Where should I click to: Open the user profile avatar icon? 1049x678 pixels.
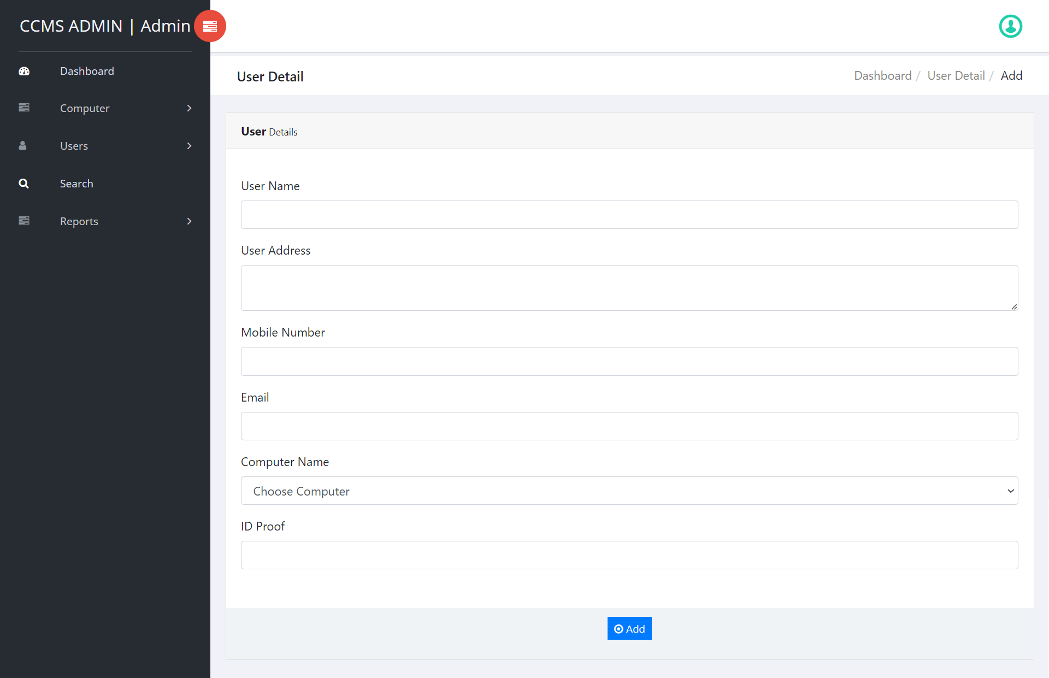point(1010,26)
